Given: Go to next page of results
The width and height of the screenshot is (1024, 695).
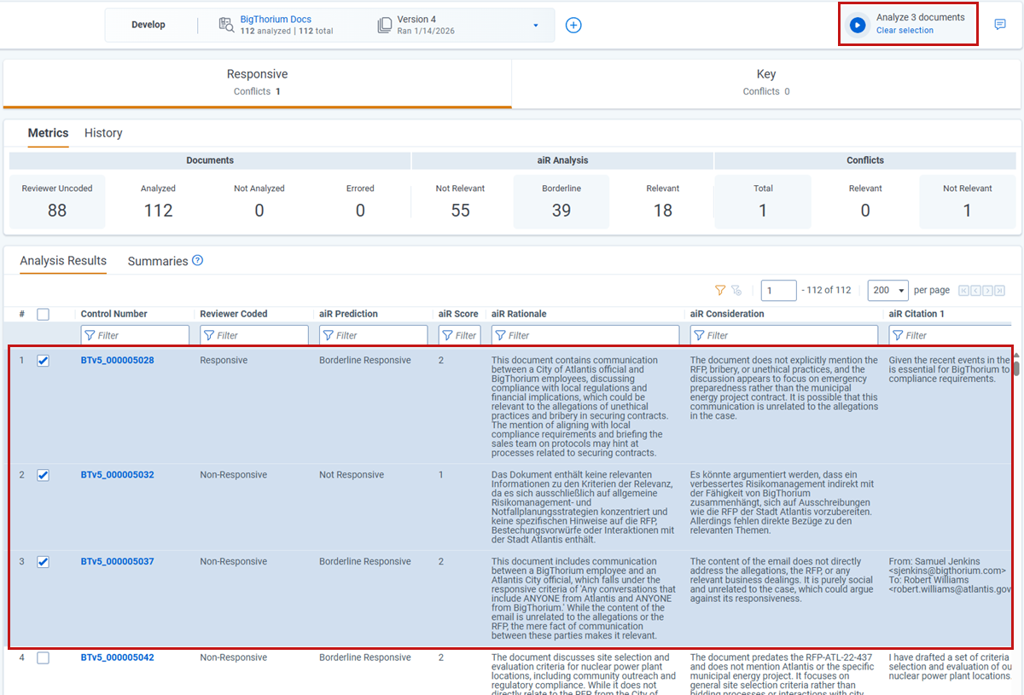Looking at the screenshot, I should pos(987,290).
